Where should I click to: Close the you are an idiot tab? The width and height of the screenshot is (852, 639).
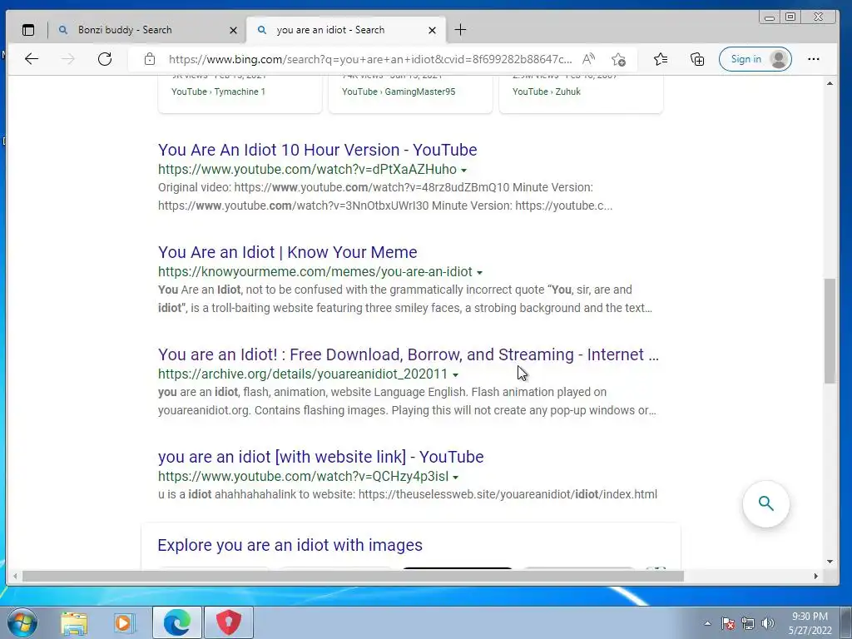(x=432, y=31)
